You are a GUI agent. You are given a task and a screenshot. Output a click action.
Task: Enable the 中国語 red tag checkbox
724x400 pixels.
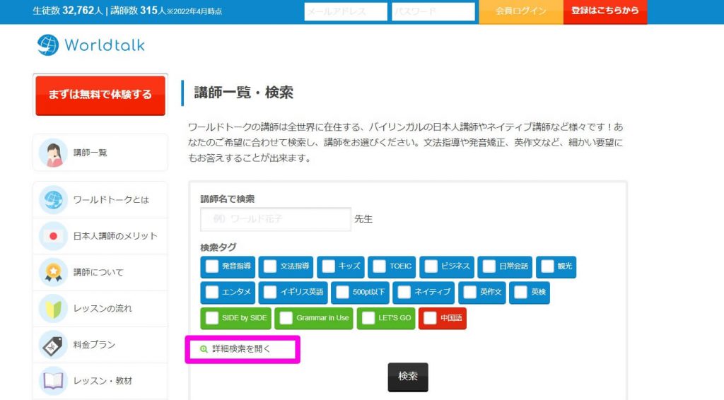430,318
